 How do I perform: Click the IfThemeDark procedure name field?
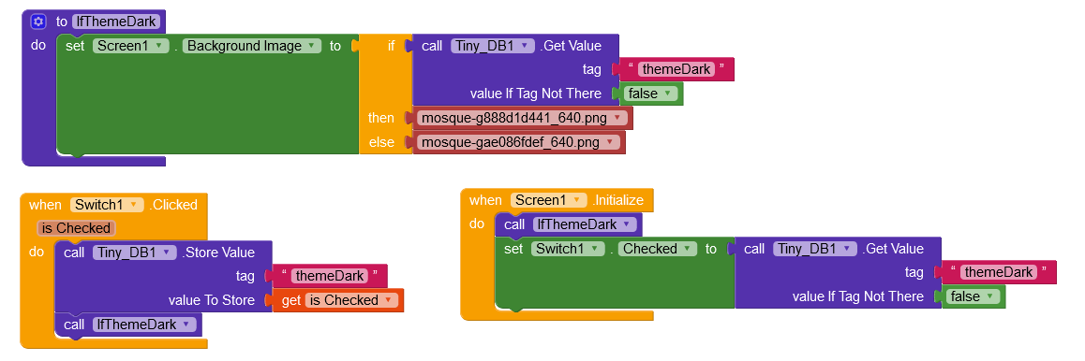pyautogui.click(x=116, y=22)
